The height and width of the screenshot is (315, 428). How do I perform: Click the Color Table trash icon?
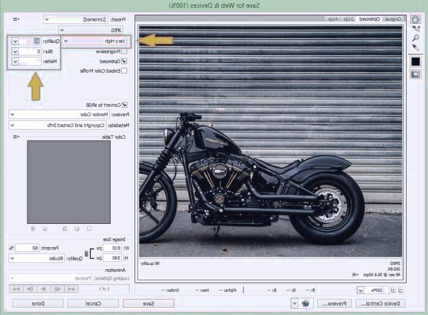(33, 229)
